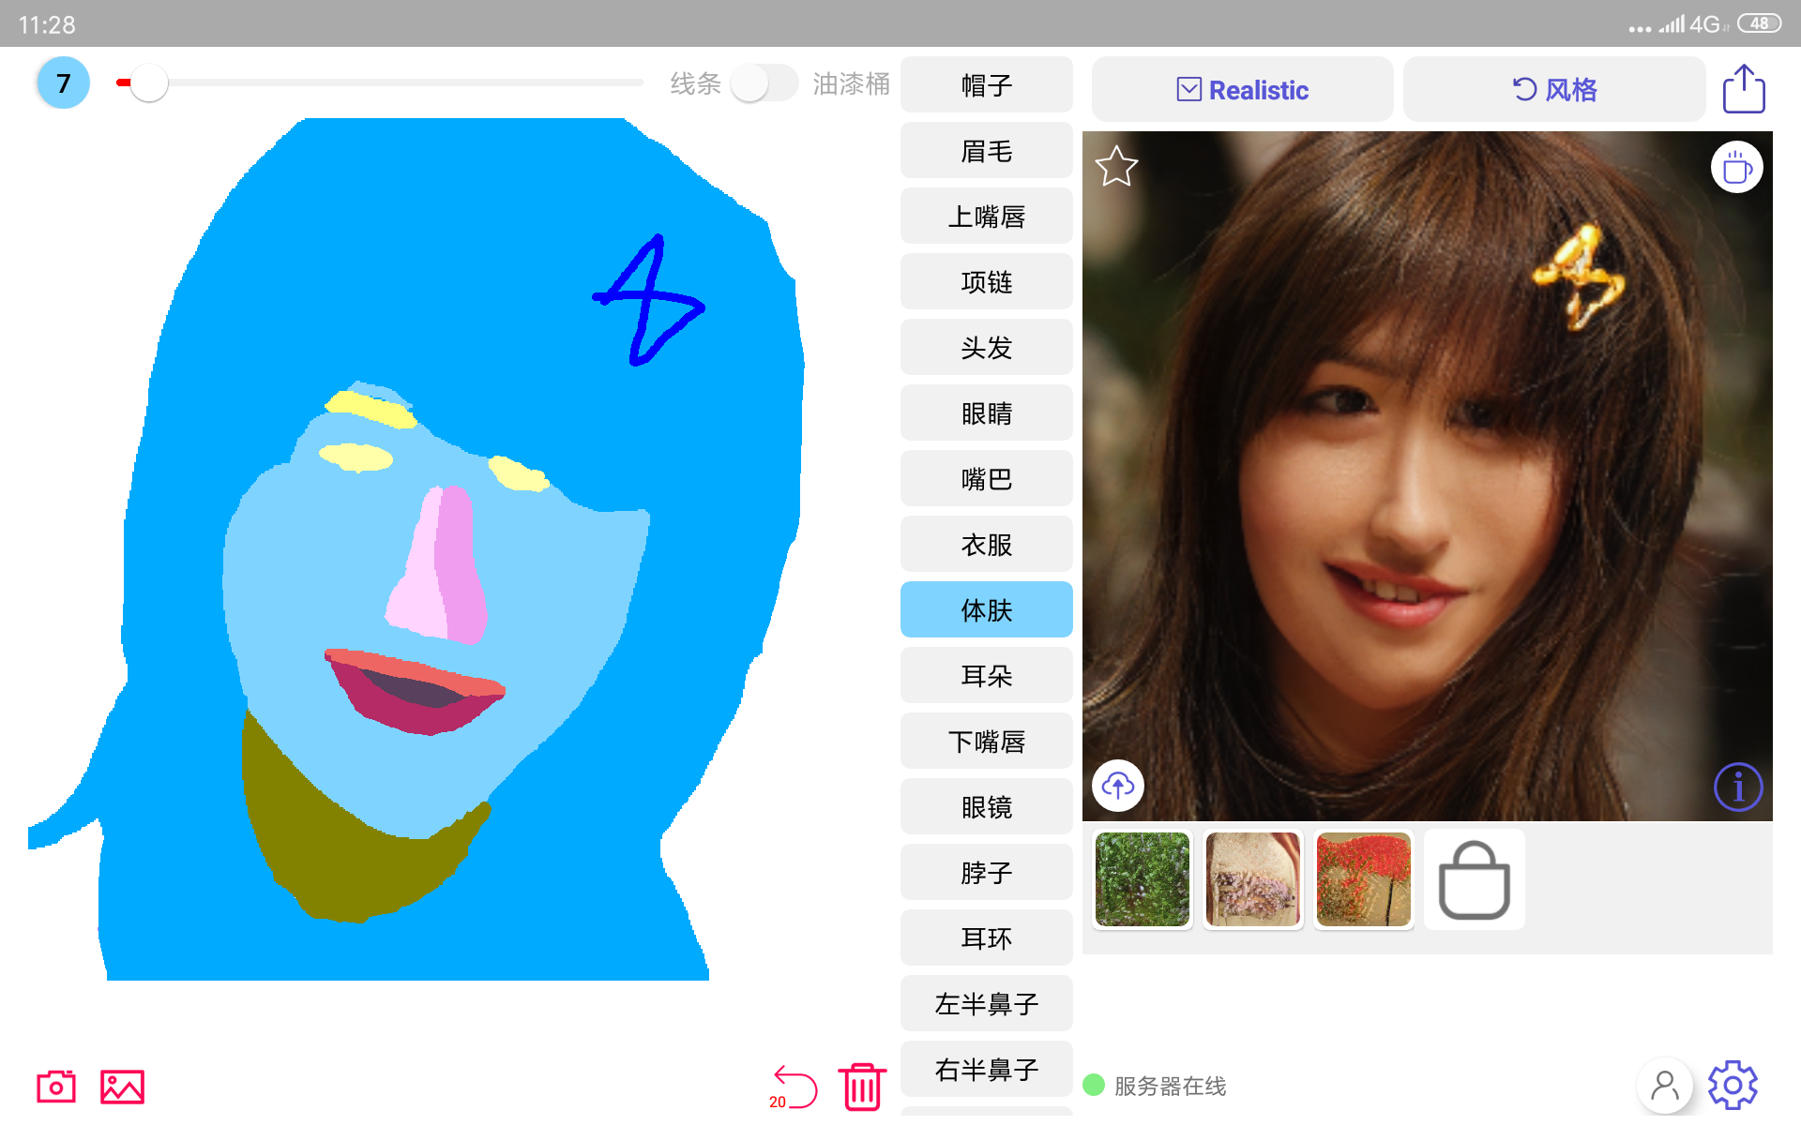Open the shopping bag style store

pyautogui.click(x=1474, y=879)
